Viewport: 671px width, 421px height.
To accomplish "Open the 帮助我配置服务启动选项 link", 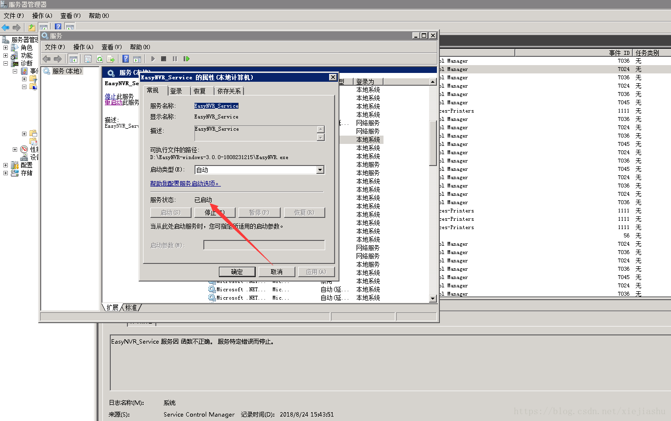I will pos(185,184).
